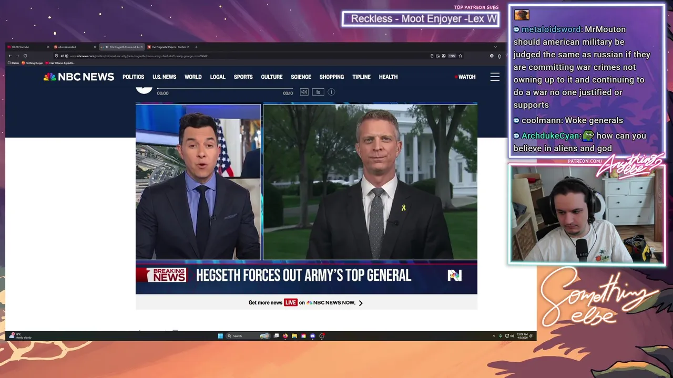
Task: Open the Sports section
Action: [x=243, y=77]
